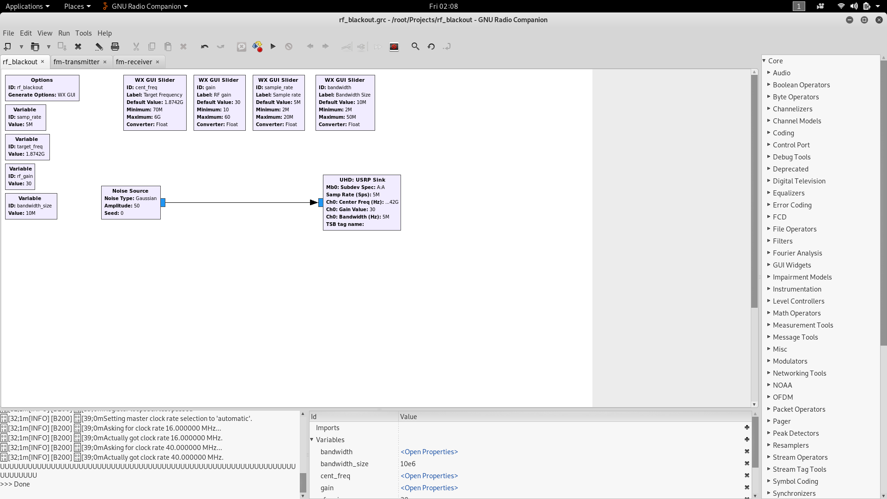Open the Places menu

pyautogui.click(x=77, y=6)
